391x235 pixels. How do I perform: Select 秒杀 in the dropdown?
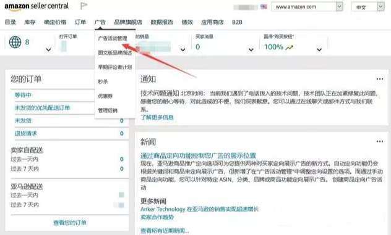point(103,81)
